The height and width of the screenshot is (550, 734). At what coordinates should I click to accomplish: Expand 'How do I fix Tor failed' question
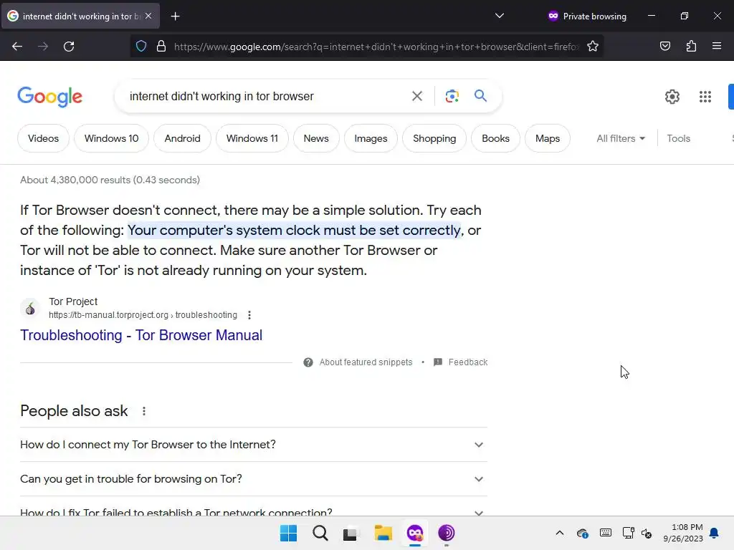coord(253,511)
